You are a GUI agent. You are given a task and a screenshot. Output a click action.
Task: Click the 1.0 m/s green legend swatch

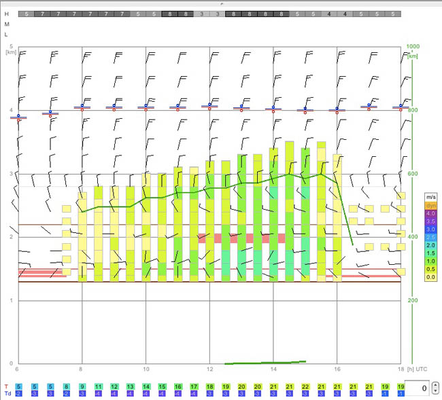click(x=430, y=261)
